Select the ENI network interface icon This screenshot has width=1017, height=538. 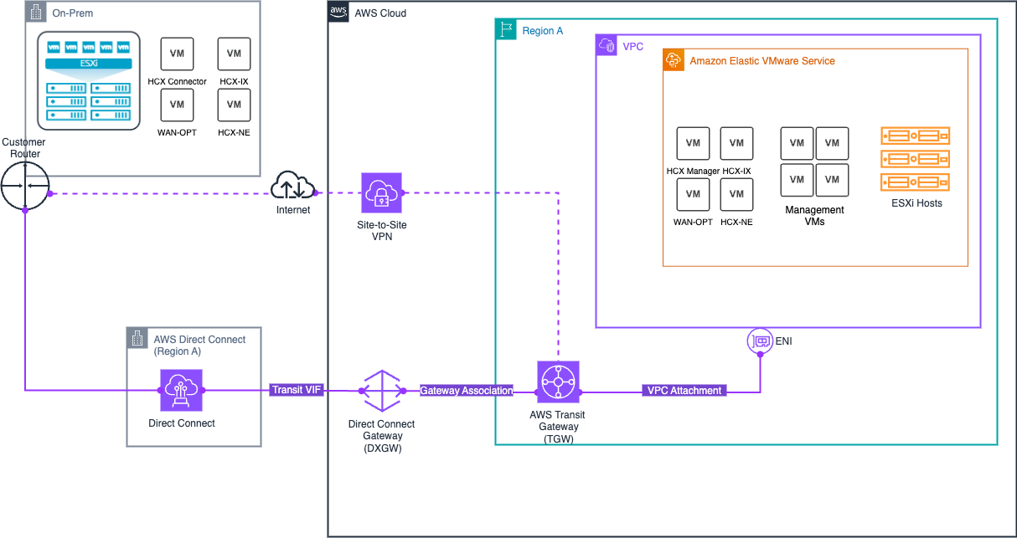[761, 341]
